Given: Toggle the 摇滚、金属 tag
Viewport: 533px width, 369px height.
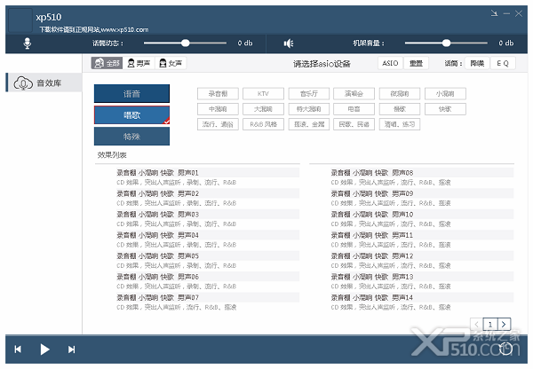Looking at the screenshot, I should click(x=308, y=124).
